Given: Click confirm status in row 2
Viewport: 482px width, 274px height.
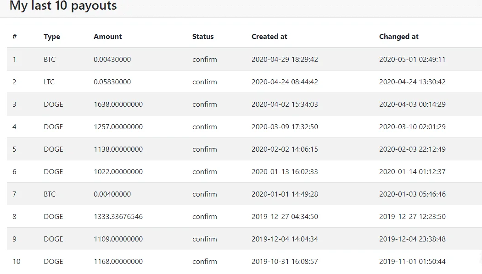Looking at the screenshot, I should pos(204,82).
